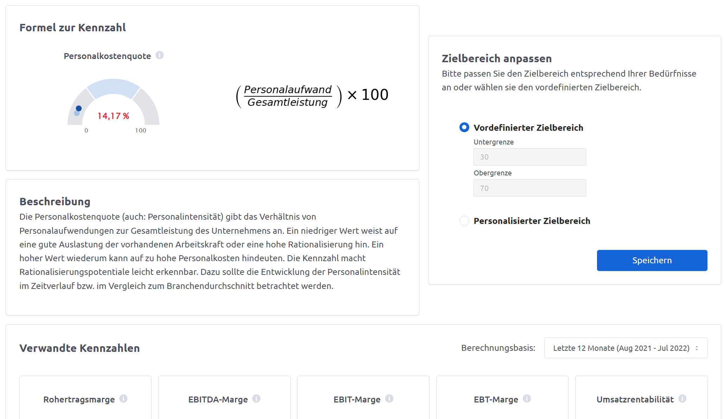Click the gauge value 14,17 %
The image size is (724, 419).
pyautogui.click(x=113, y=116)
